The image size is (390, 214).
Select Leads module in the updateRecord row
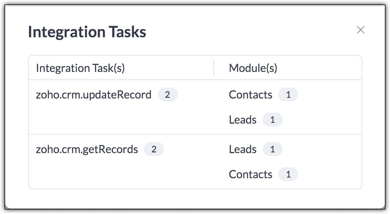[243, 120]
